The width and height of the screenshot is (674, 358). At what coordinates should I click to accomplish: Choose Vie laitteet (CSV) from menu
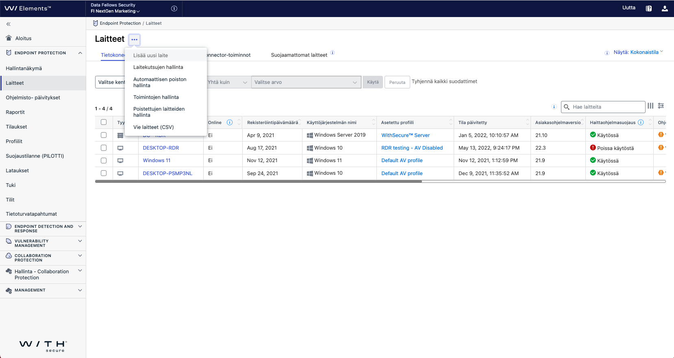click(153, 127)
